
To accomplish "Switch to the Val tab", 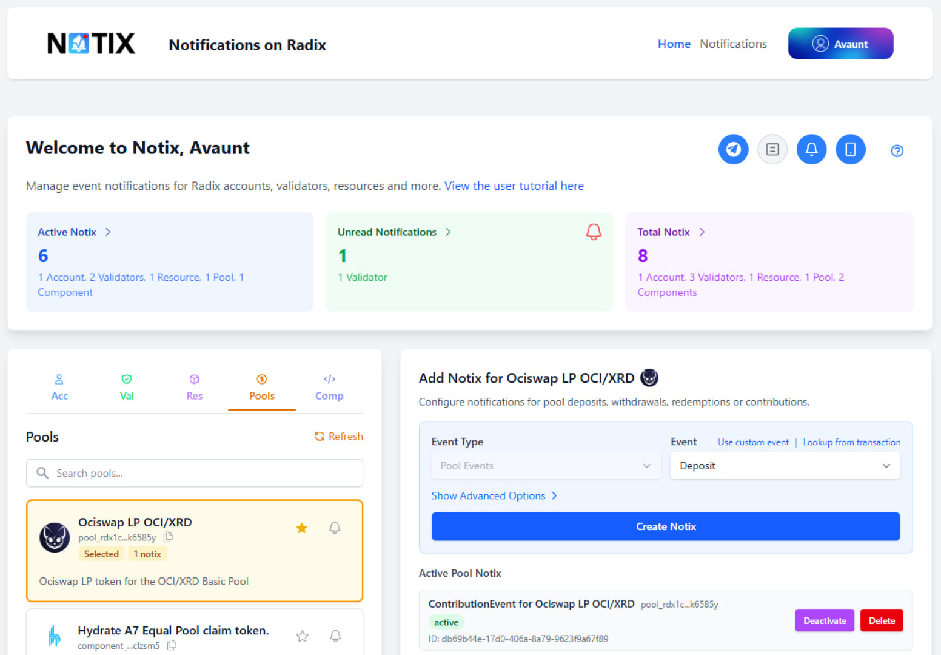I will point(127,388).
